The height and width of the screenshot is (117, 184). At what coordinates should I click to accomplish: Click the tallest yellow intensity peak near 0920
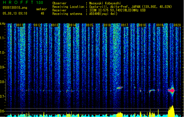[171, 111]
